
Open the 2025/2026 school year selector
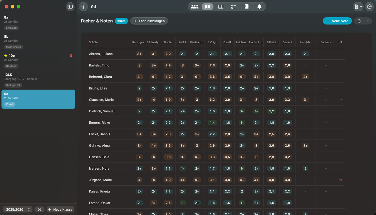pyautogui.click(x=18, y=209)
